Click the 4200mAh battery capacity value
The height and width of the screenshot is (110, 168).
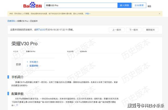pyautogui.click(x=83, y=51)
